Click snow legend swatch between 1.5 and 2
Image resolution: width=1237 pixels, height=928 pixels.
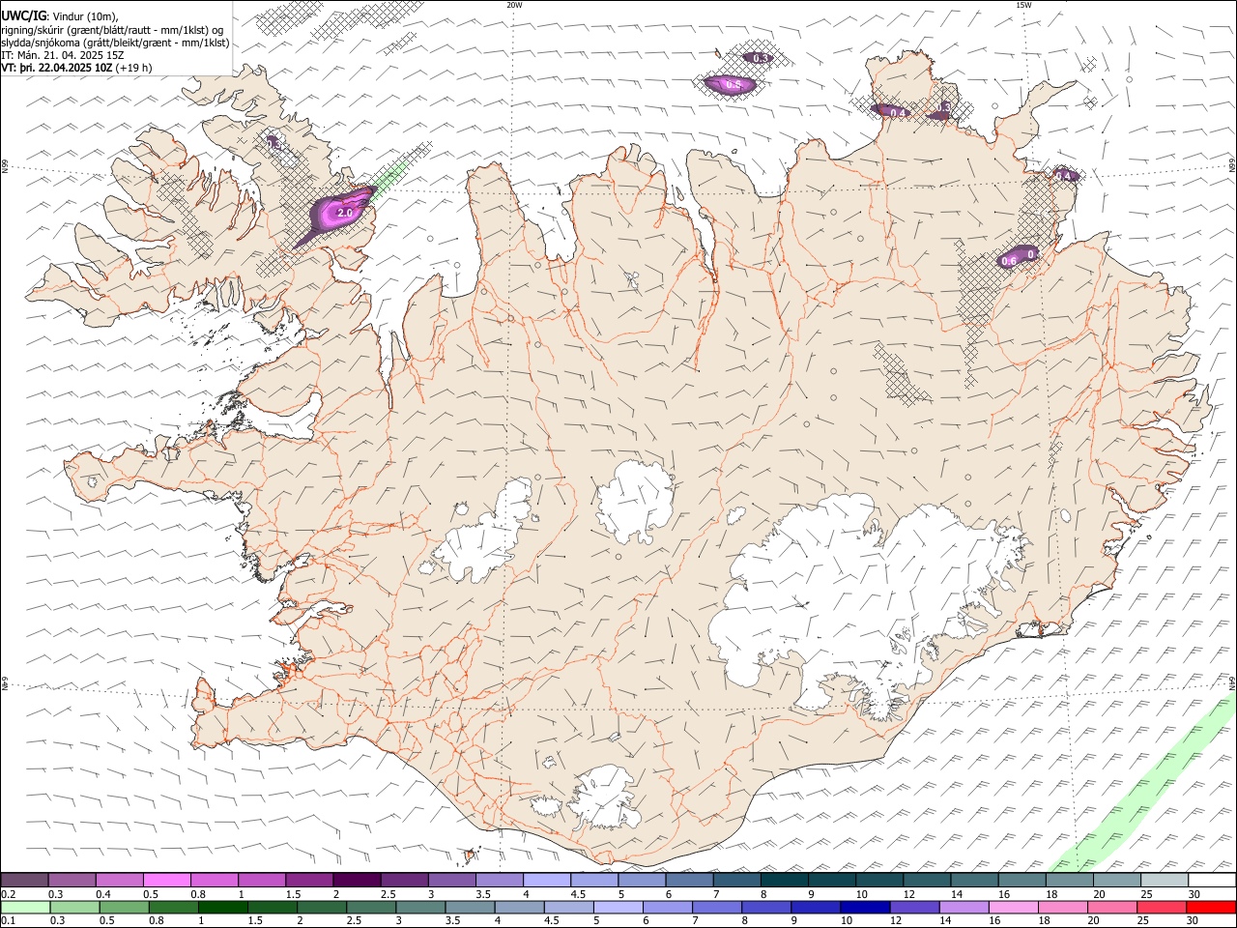pos(308,880)
